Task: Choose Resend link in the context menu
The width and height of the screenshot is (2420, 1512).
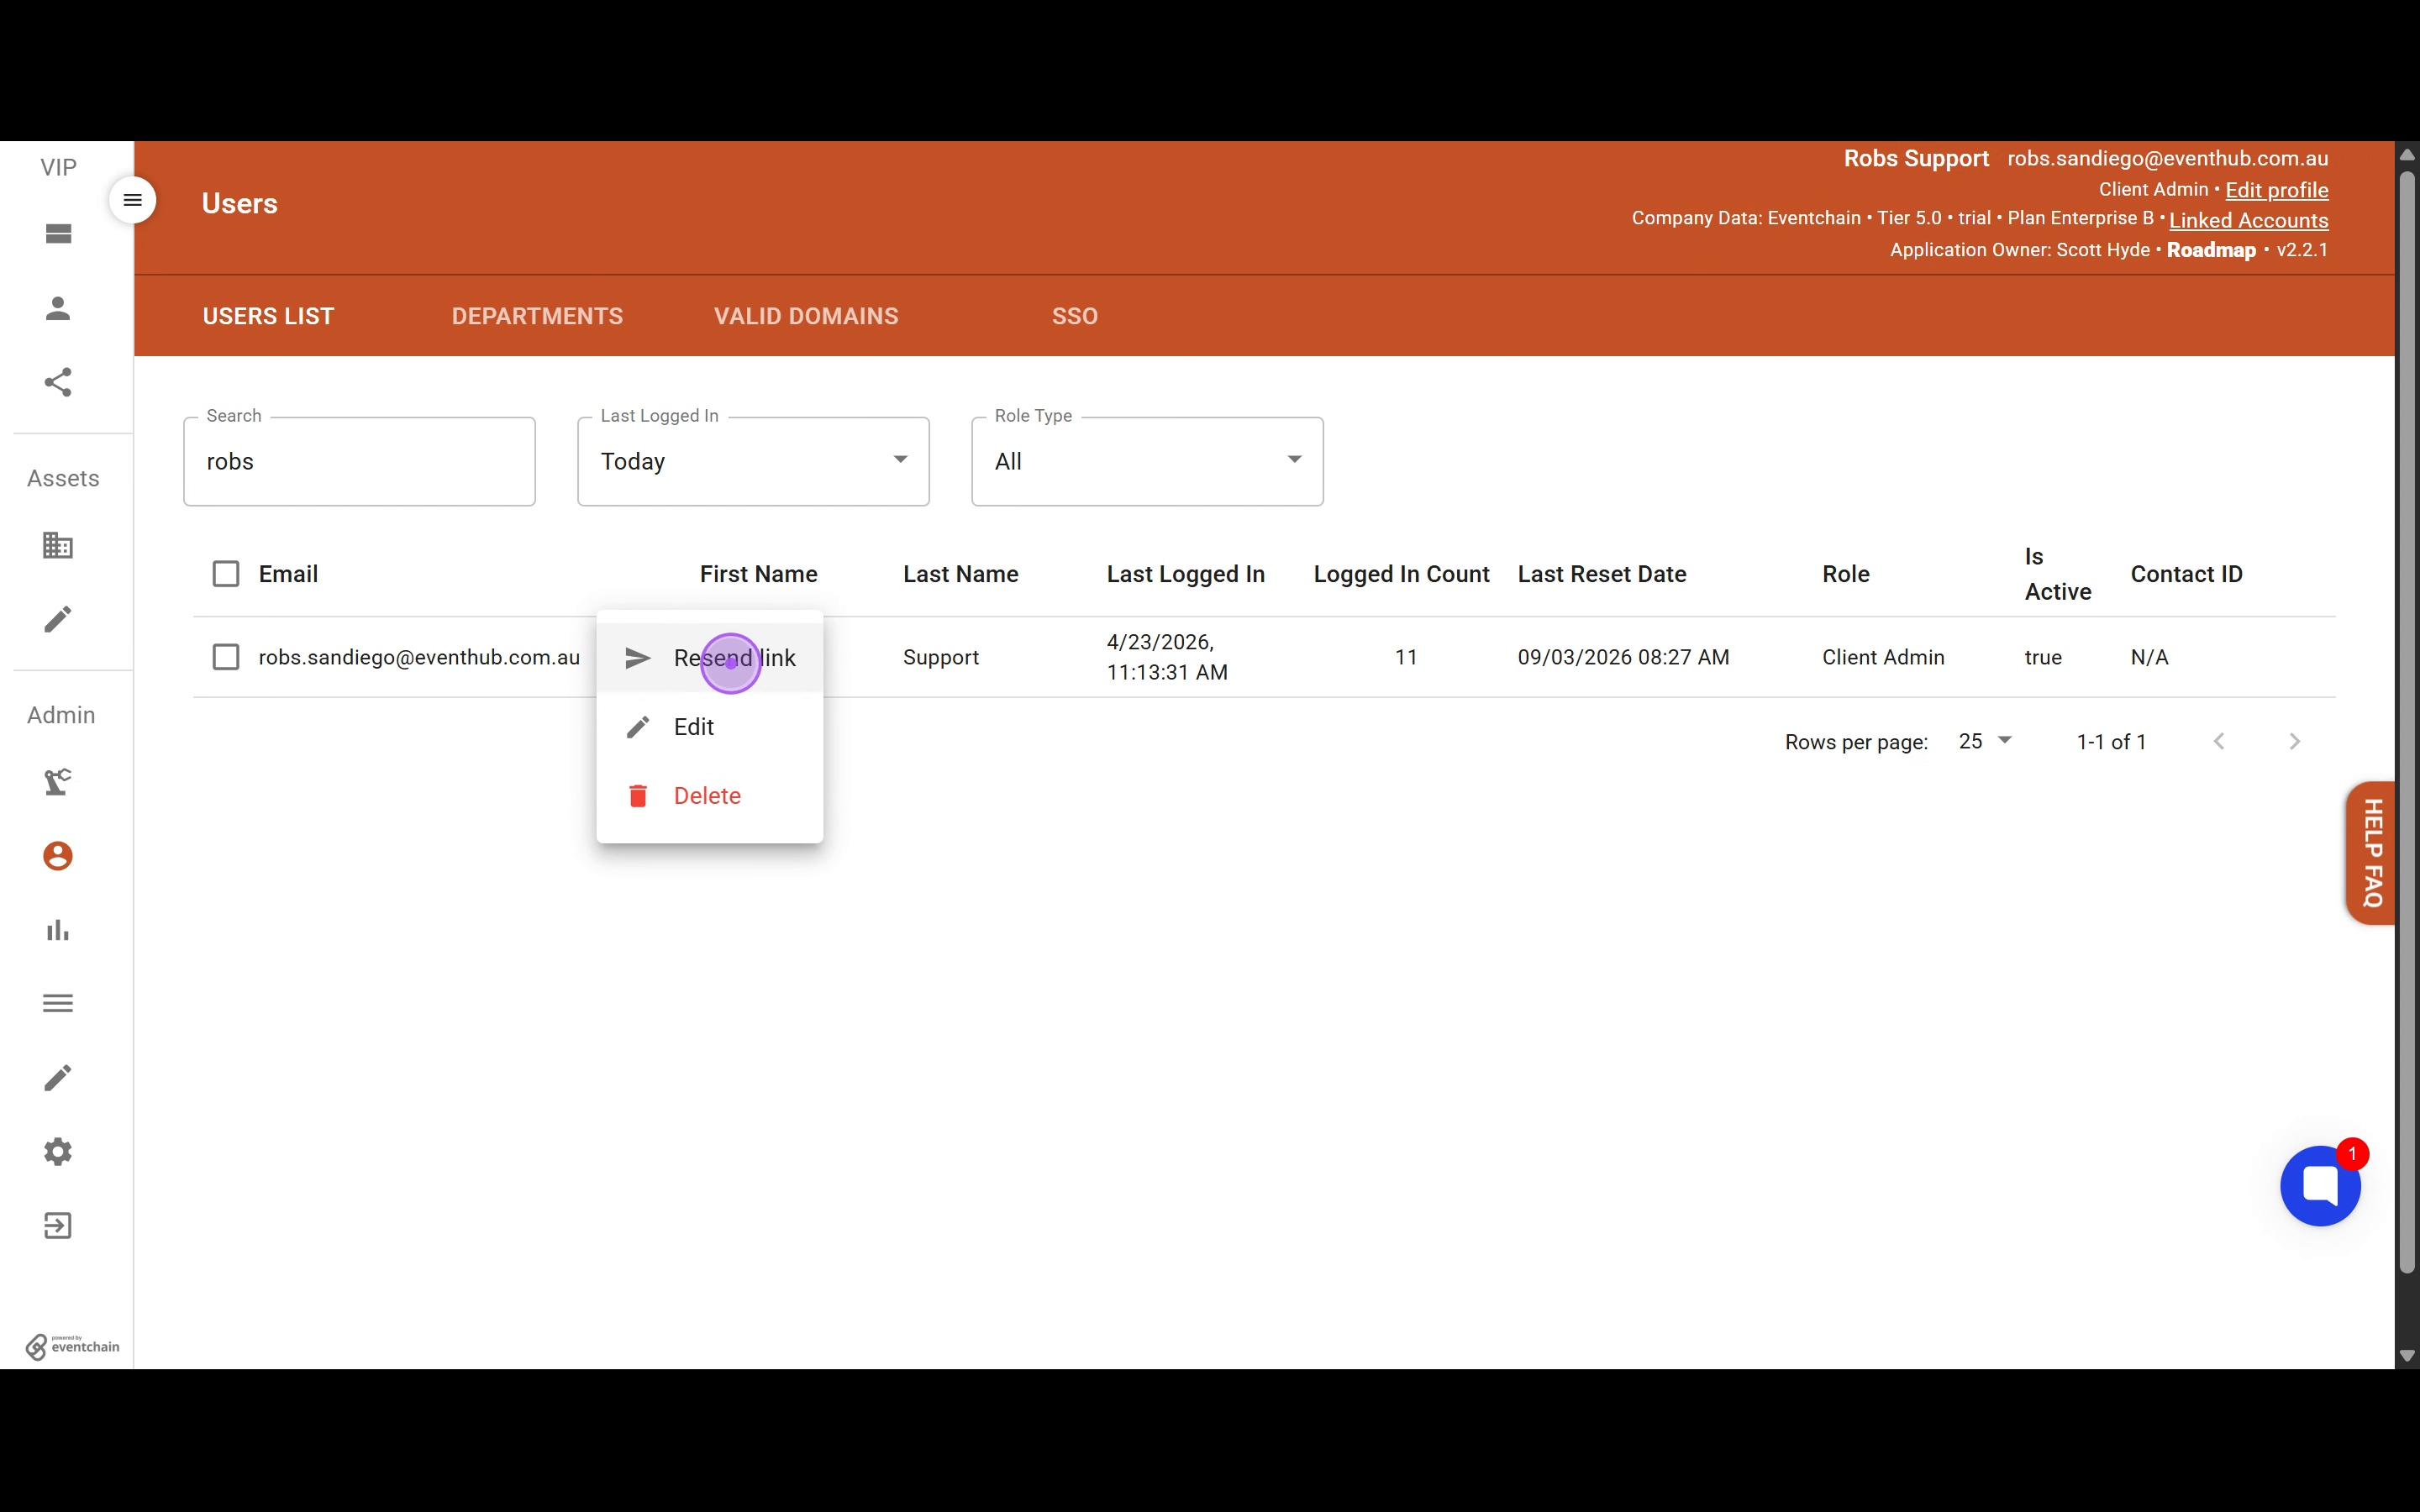Action: click(710, 658)
